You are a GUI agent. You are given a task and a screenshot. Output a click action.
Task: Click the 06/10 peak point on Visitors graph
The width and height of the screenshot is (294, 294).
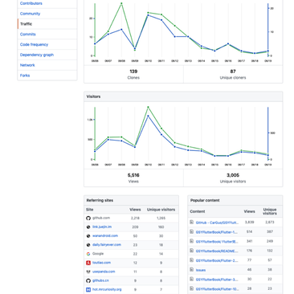(148, 107)
